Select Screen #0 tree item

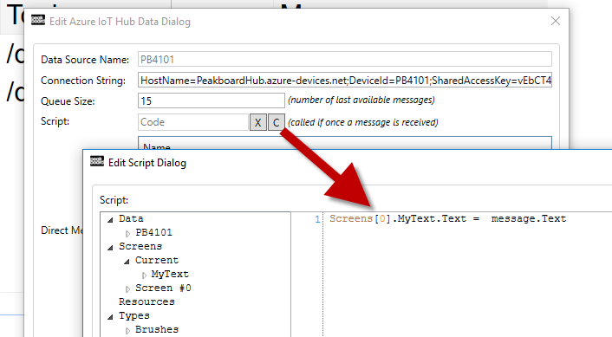click(x=163, y=288)
